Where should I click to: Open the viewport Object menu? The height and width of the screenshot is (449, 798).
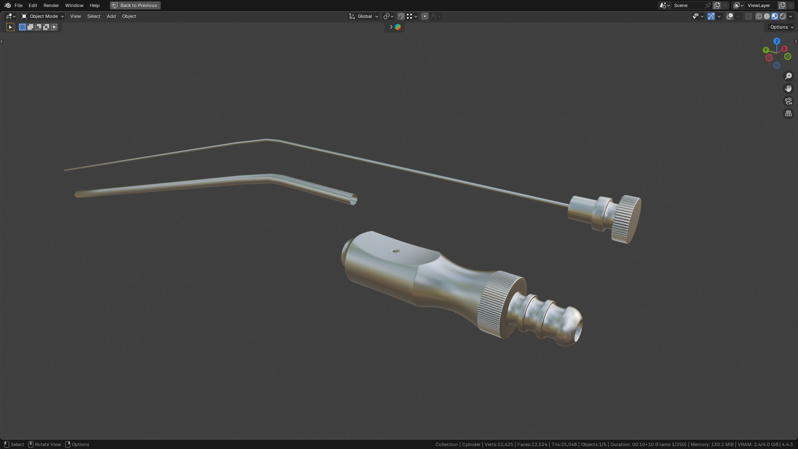pyautogui.click(x=129, y=16)
